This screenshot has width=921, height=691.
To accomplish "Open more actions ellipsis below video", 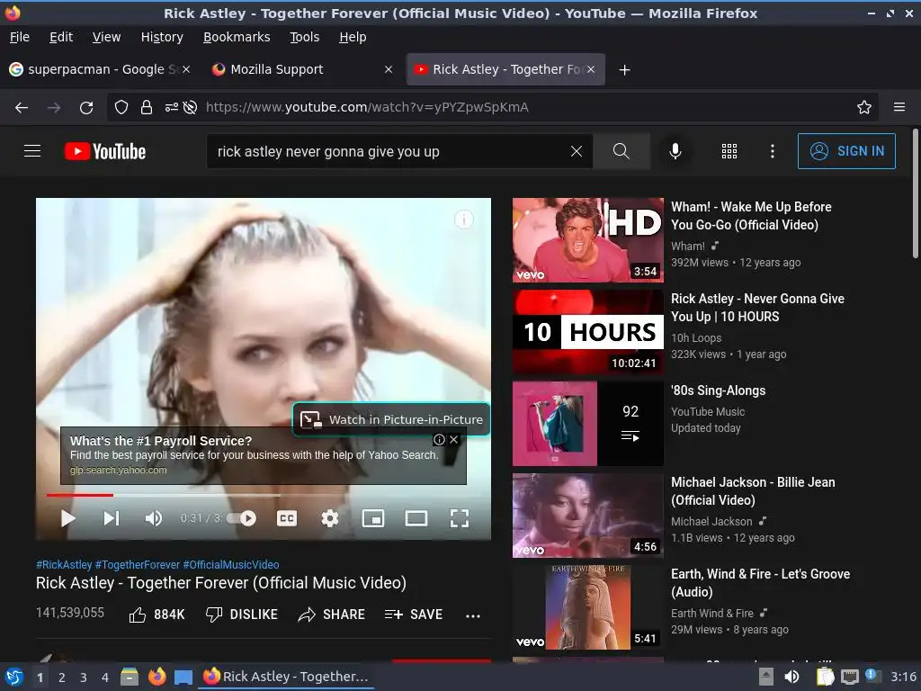I will (473, 615).
